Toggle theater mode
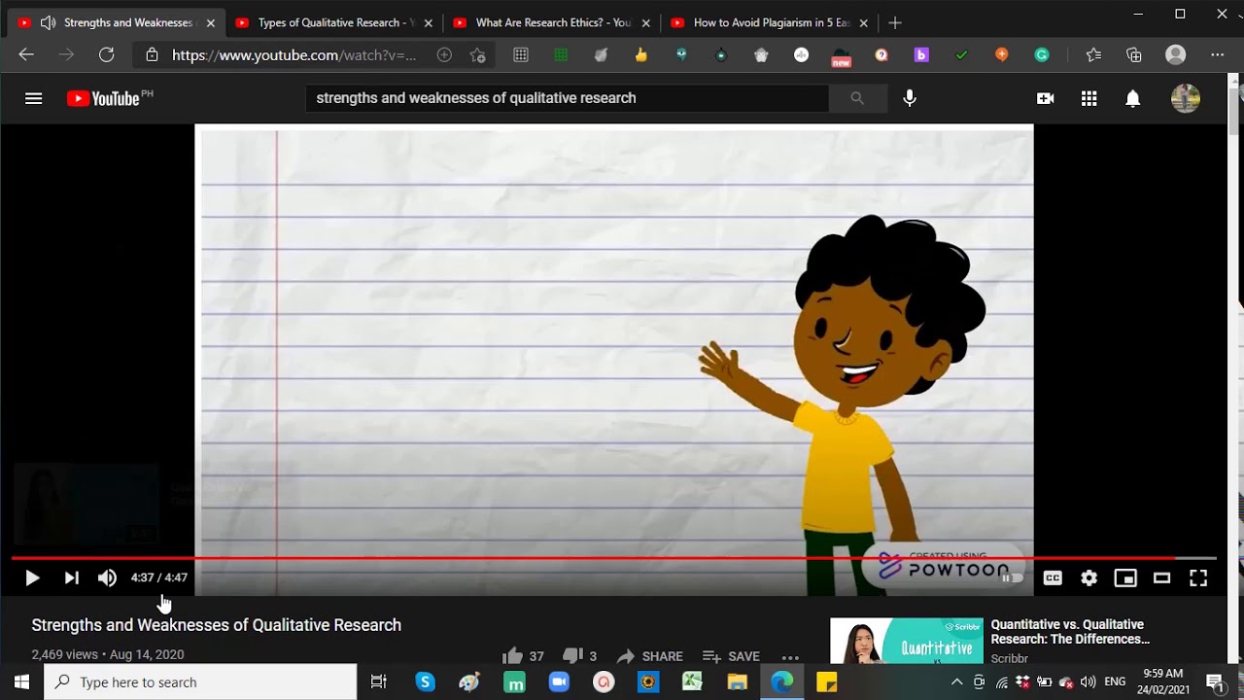1244x700 pixels. tap(1161, 577)
